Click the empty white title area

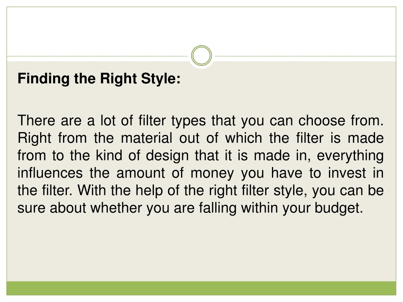(201, 28)
